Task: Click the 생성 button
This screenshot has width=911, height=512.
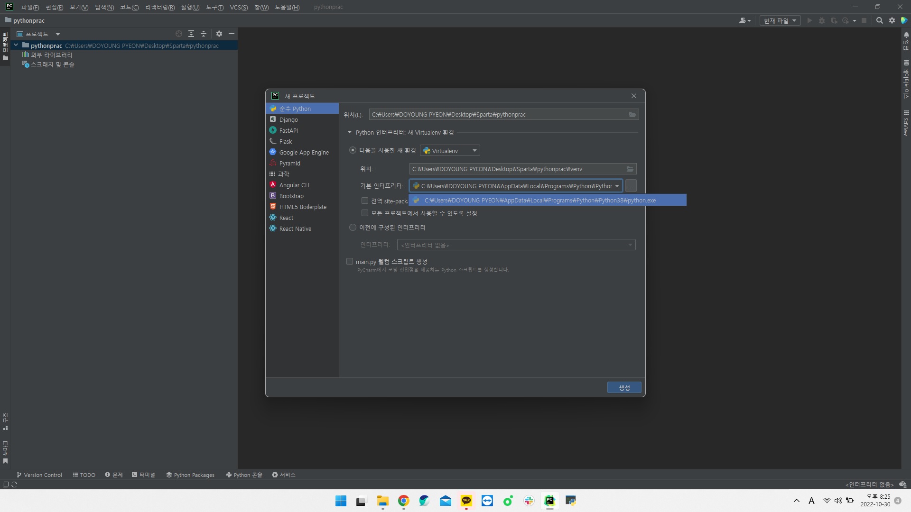Action: click(624, 388)
